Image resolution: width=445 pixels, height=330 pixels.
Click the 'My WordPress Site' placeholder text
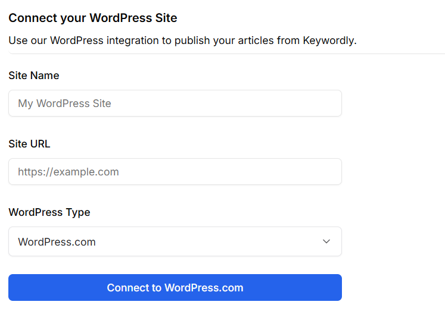64,103
